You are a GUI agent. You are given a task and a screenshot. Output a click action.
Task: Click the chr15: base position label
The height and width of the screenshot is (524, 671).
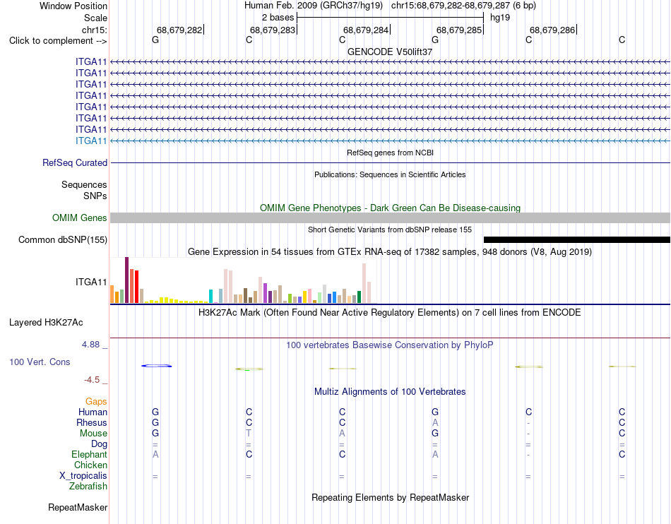click(95, 30)
